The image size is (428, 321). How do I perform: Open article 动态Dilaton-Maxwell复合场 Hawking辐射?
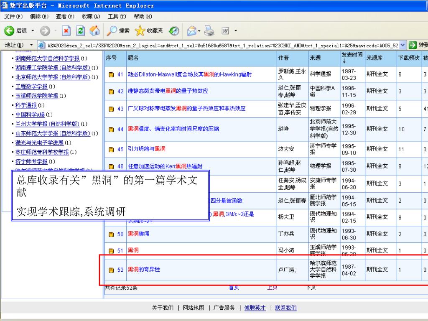coord(190,74)
